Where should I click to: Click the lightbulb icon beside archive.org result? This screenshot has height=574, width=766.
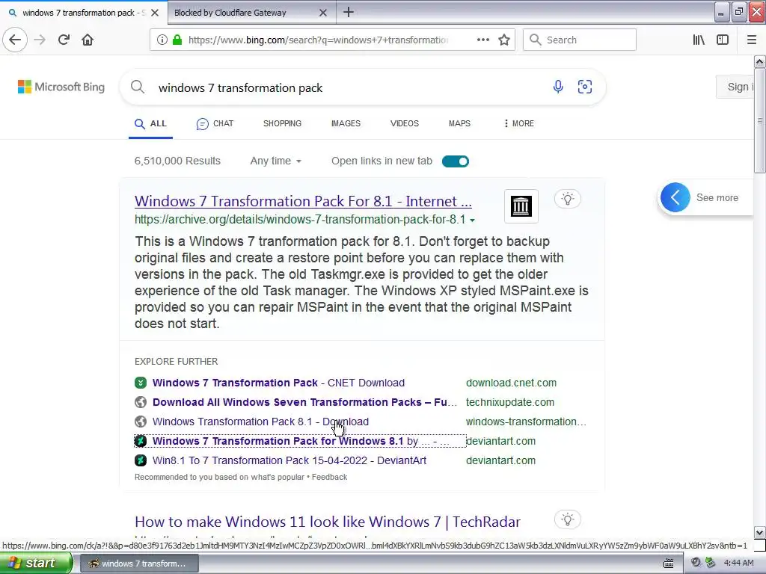(567, 199)
